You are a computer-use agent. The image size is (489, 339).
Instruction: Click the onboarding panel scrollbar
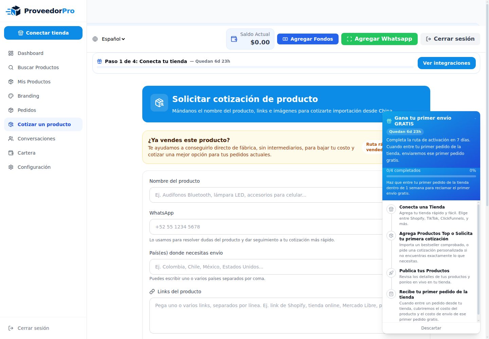(478, 259)
